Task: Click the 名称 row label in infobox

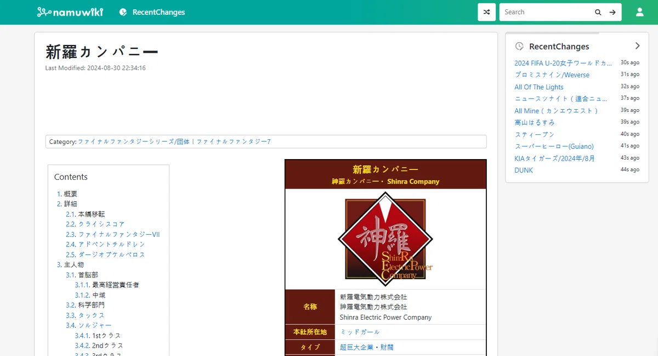Action: pyautogui.click(x=310, y=307)
